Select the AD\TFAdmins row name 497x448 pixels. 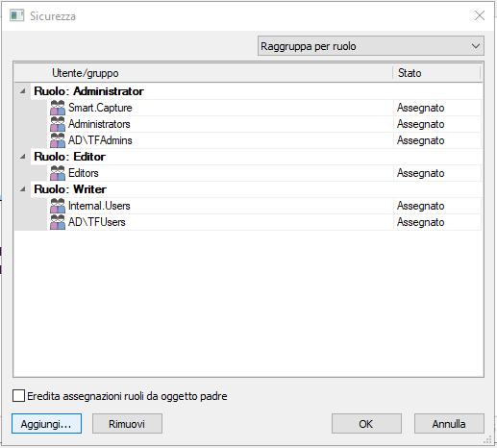100,140
